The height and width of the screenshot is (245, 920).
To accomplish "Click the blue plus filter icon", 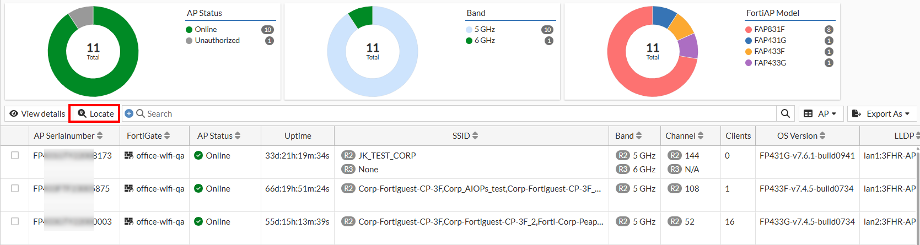I will tap(129, 113).
